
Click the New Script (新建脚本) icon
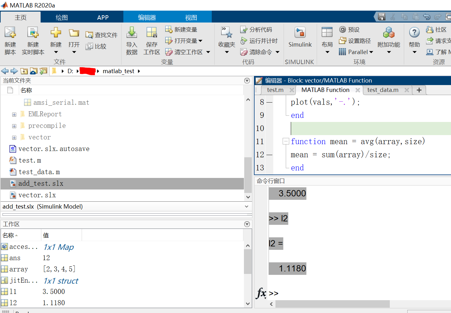coord(10,33)
